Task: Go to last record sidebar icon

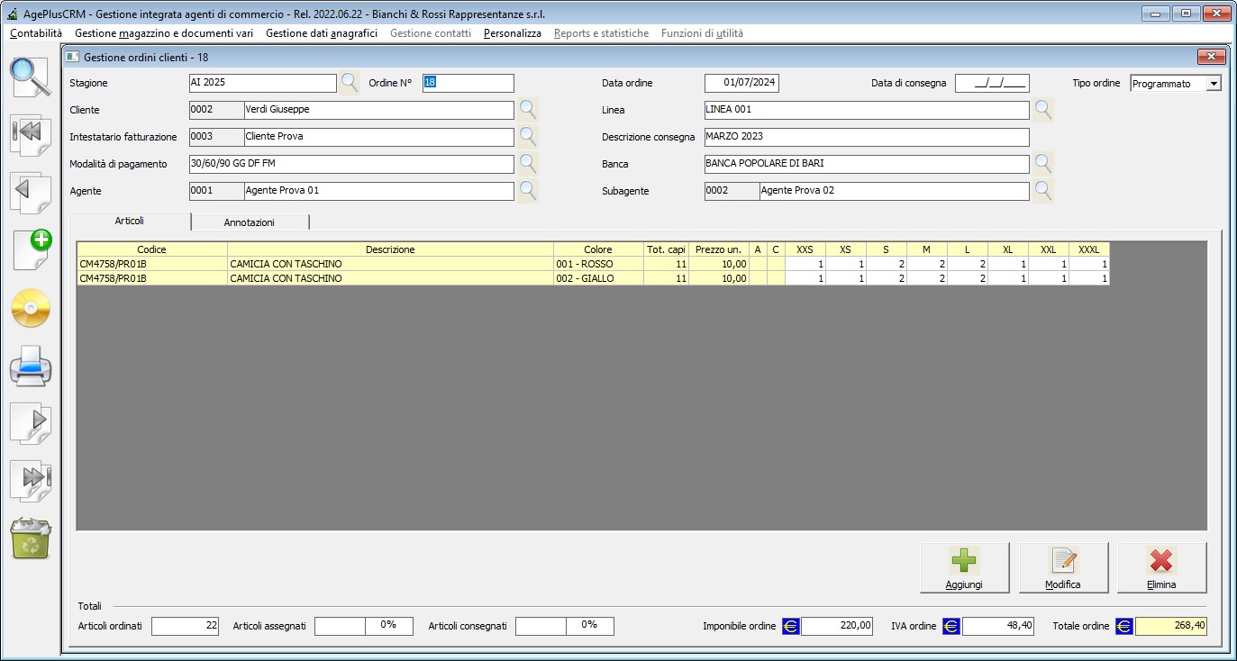Action: [31, 480]
